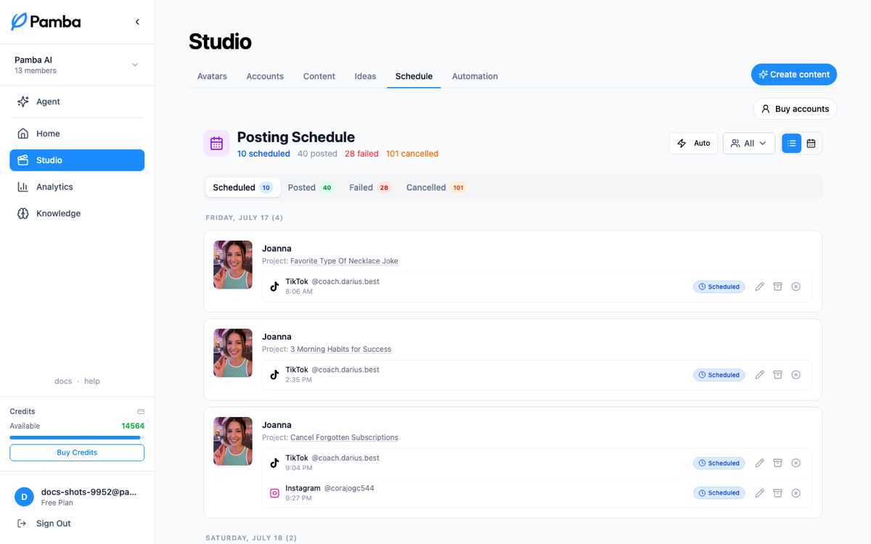The image size is (871, 544).
Task: Open the Favorite Type Of Necklace Joke project
Action: [344, 261]
